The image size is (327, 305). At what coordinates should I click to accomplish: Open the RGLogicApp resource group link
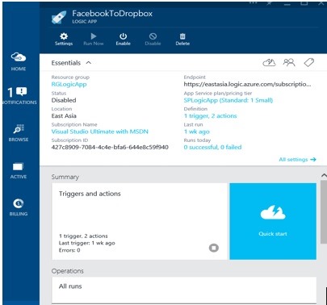[x=69, y=84]
